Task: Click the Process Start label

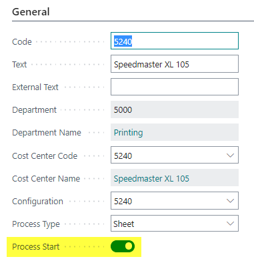Action: point(36,247)
